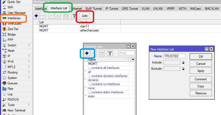The image size is (221, 115).
Task: Click filter icon in Interface List toolbar
Action: tap(74, 16)
